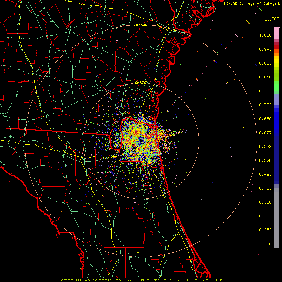Click the DCC product label
282x282 pixels.
[x=275, y=19]
